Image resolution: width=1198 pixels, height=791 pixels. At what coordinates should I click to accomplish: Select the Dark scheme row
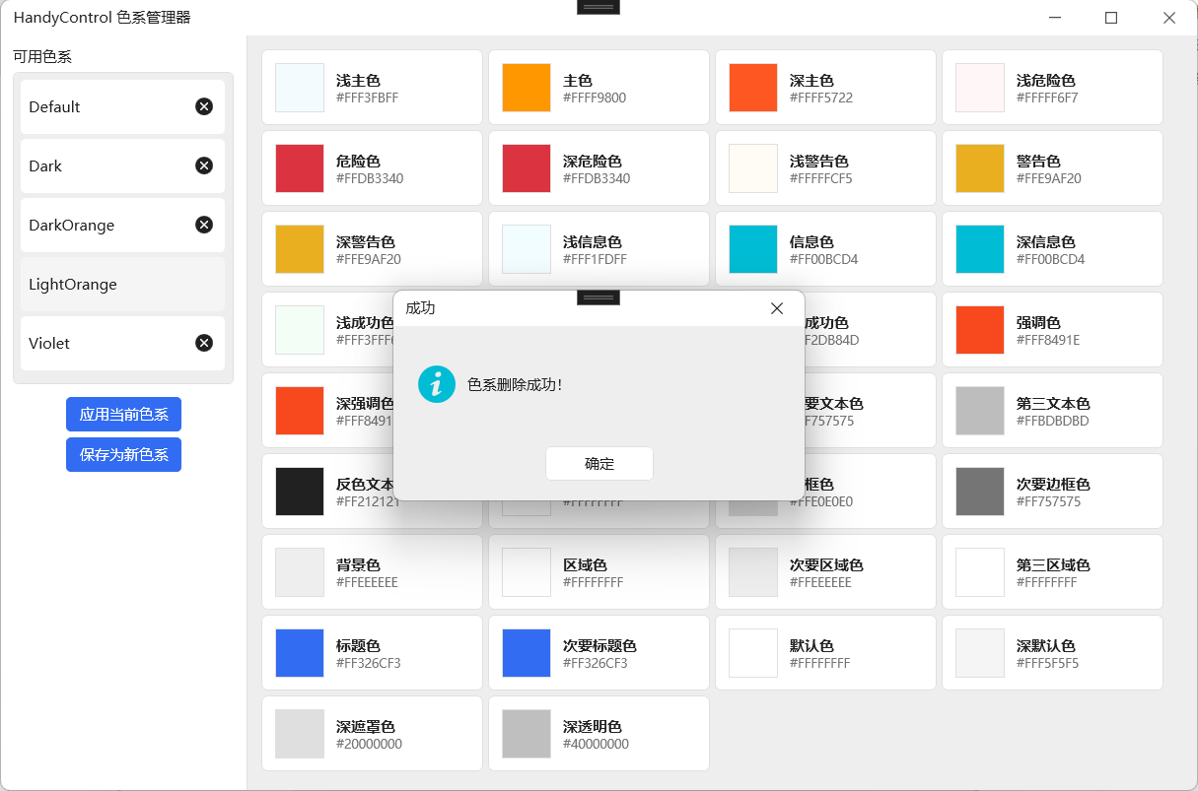[123, 165]
